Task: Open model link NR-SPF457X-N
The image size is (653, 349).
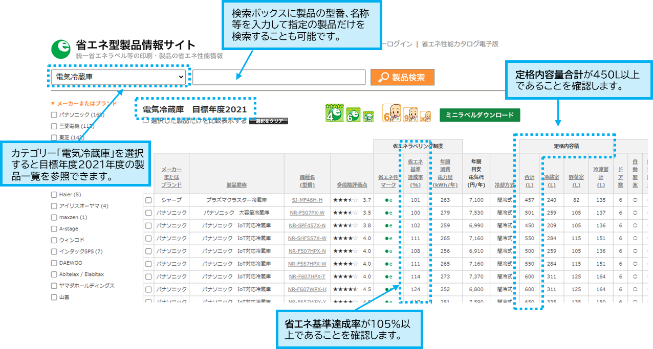Action: [x=307, y=225]
